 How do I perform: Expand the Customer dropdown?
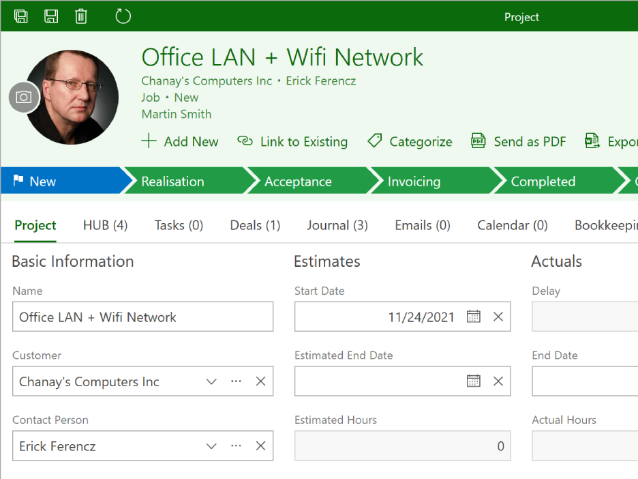[x=211, y=381]
